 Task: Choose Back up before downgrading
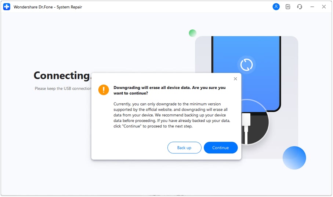pos(184,148)
